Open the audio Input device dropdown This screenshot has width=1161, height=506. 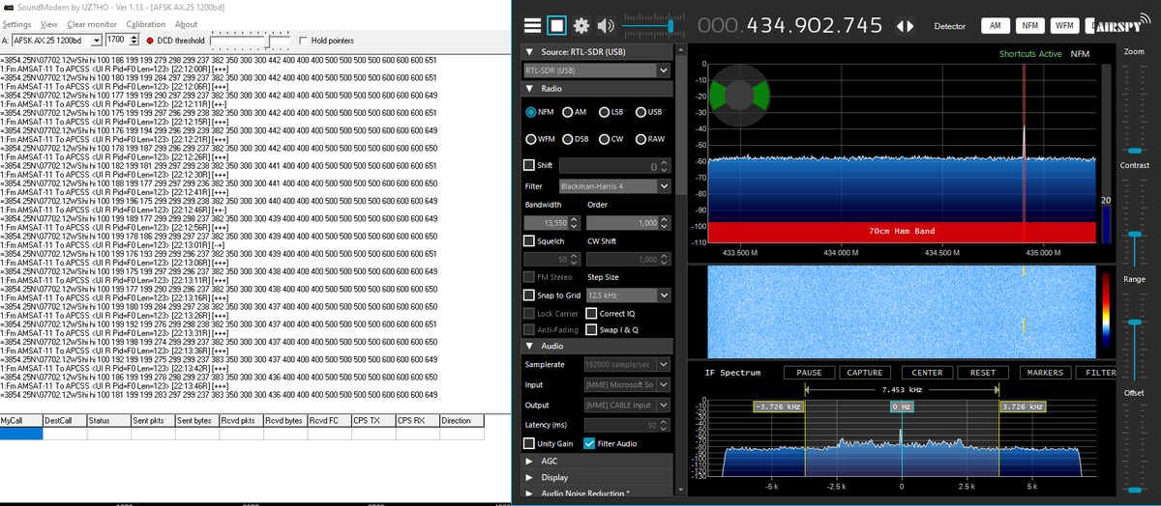[628, 384]
